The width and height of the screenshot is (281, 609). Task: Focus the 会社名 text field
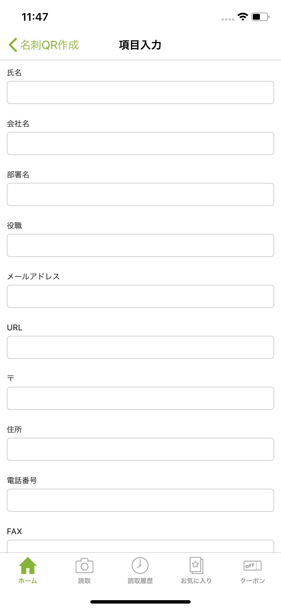[x=140, y=143]
